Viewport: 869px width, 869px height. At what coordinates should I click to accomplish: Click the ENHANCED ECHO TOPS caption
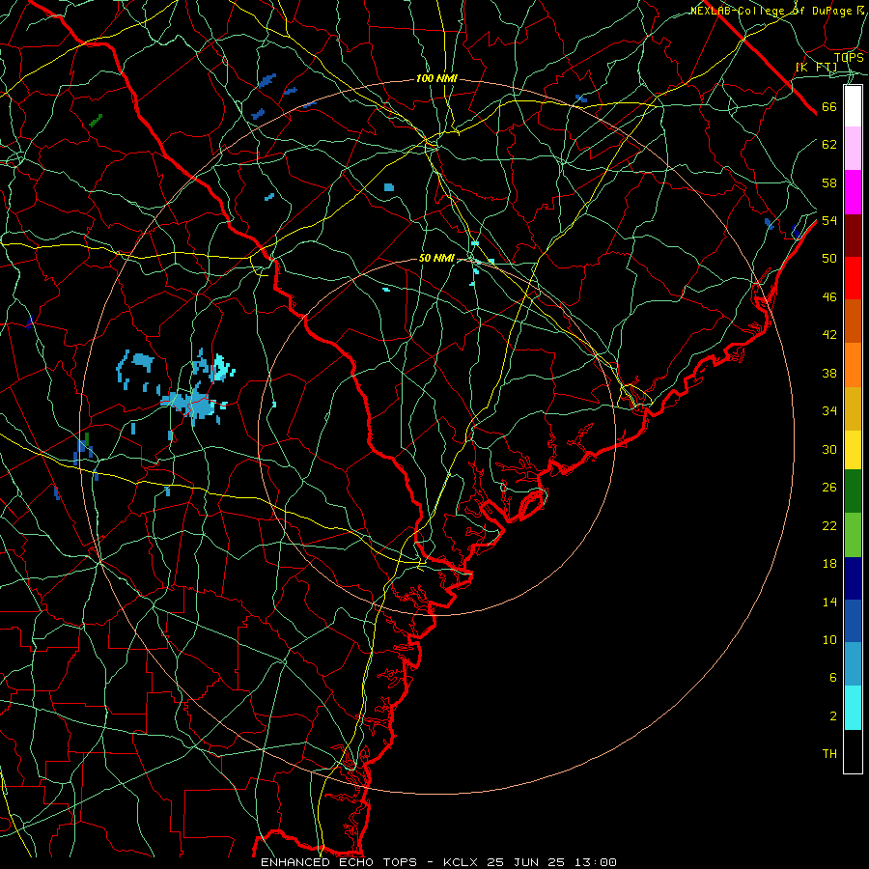[x=339, y=862]
